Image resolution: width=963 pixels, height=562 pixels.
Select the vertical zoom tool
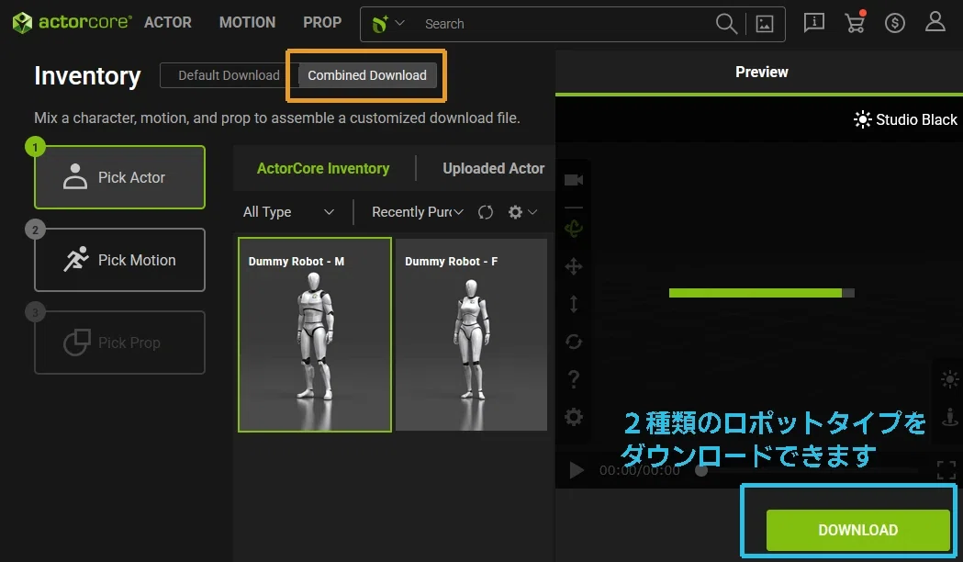(574, 304)
